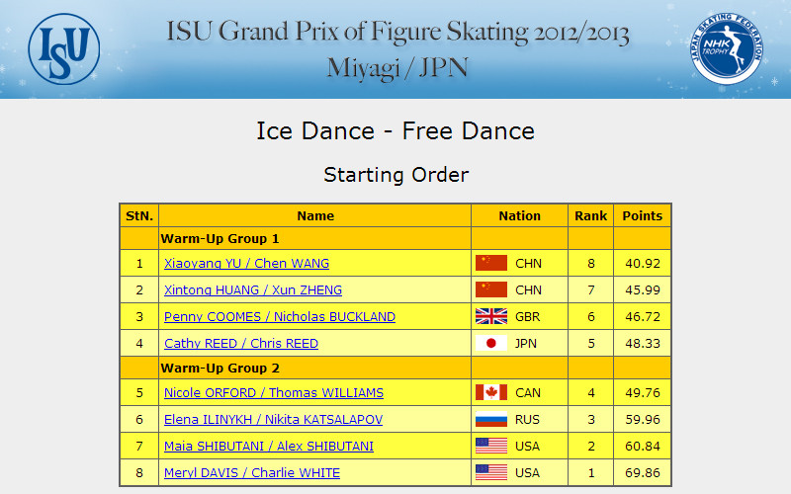This screenshot has height=494, width=791.
Task: Open Xiaoyang YU / Chen WANG link
Action: 246,264
